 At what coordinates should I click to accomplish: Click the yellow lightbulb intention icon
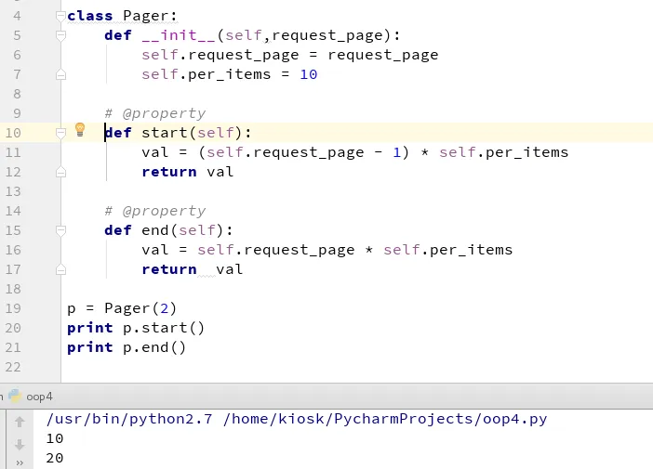pos(80,130)
